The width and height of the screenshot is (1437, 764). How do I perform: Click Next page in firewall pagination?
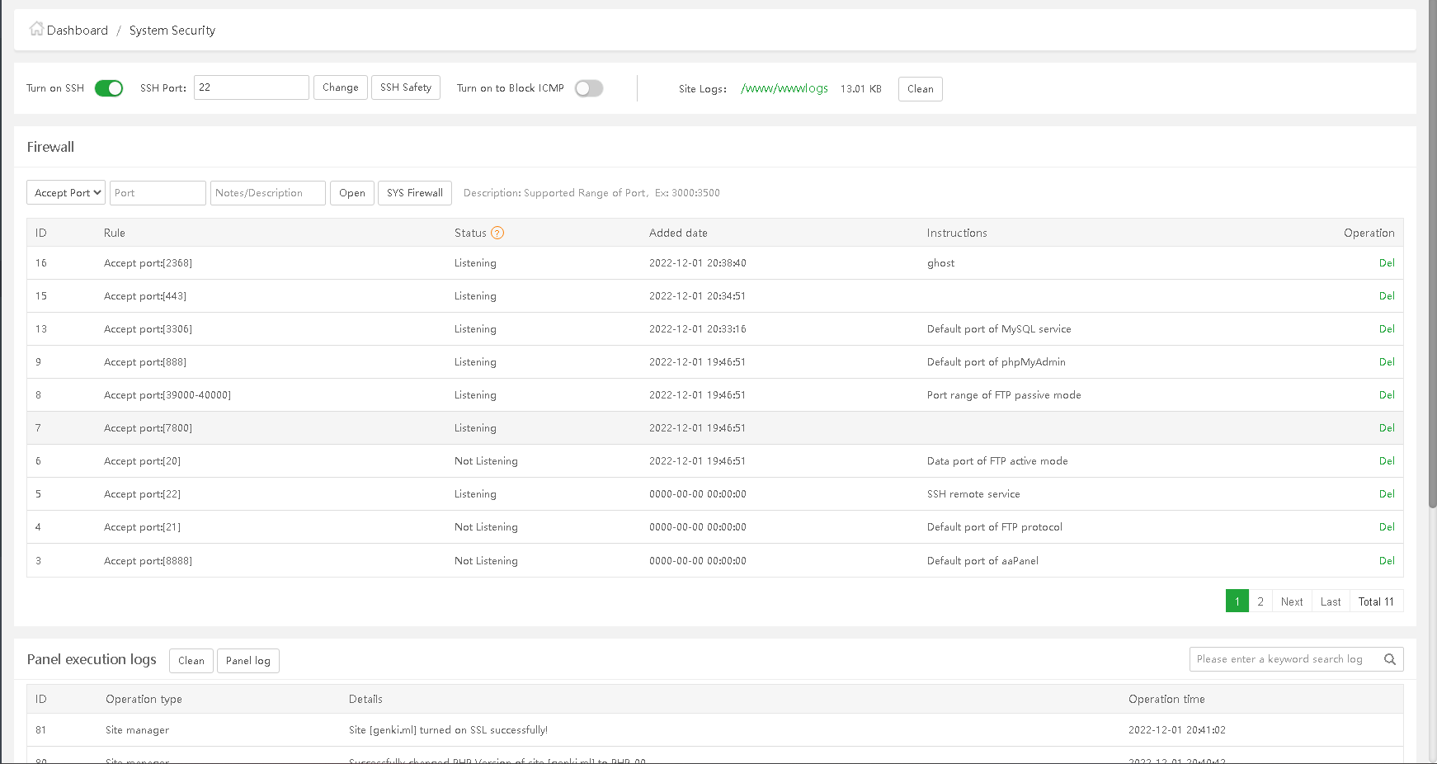1292,601
